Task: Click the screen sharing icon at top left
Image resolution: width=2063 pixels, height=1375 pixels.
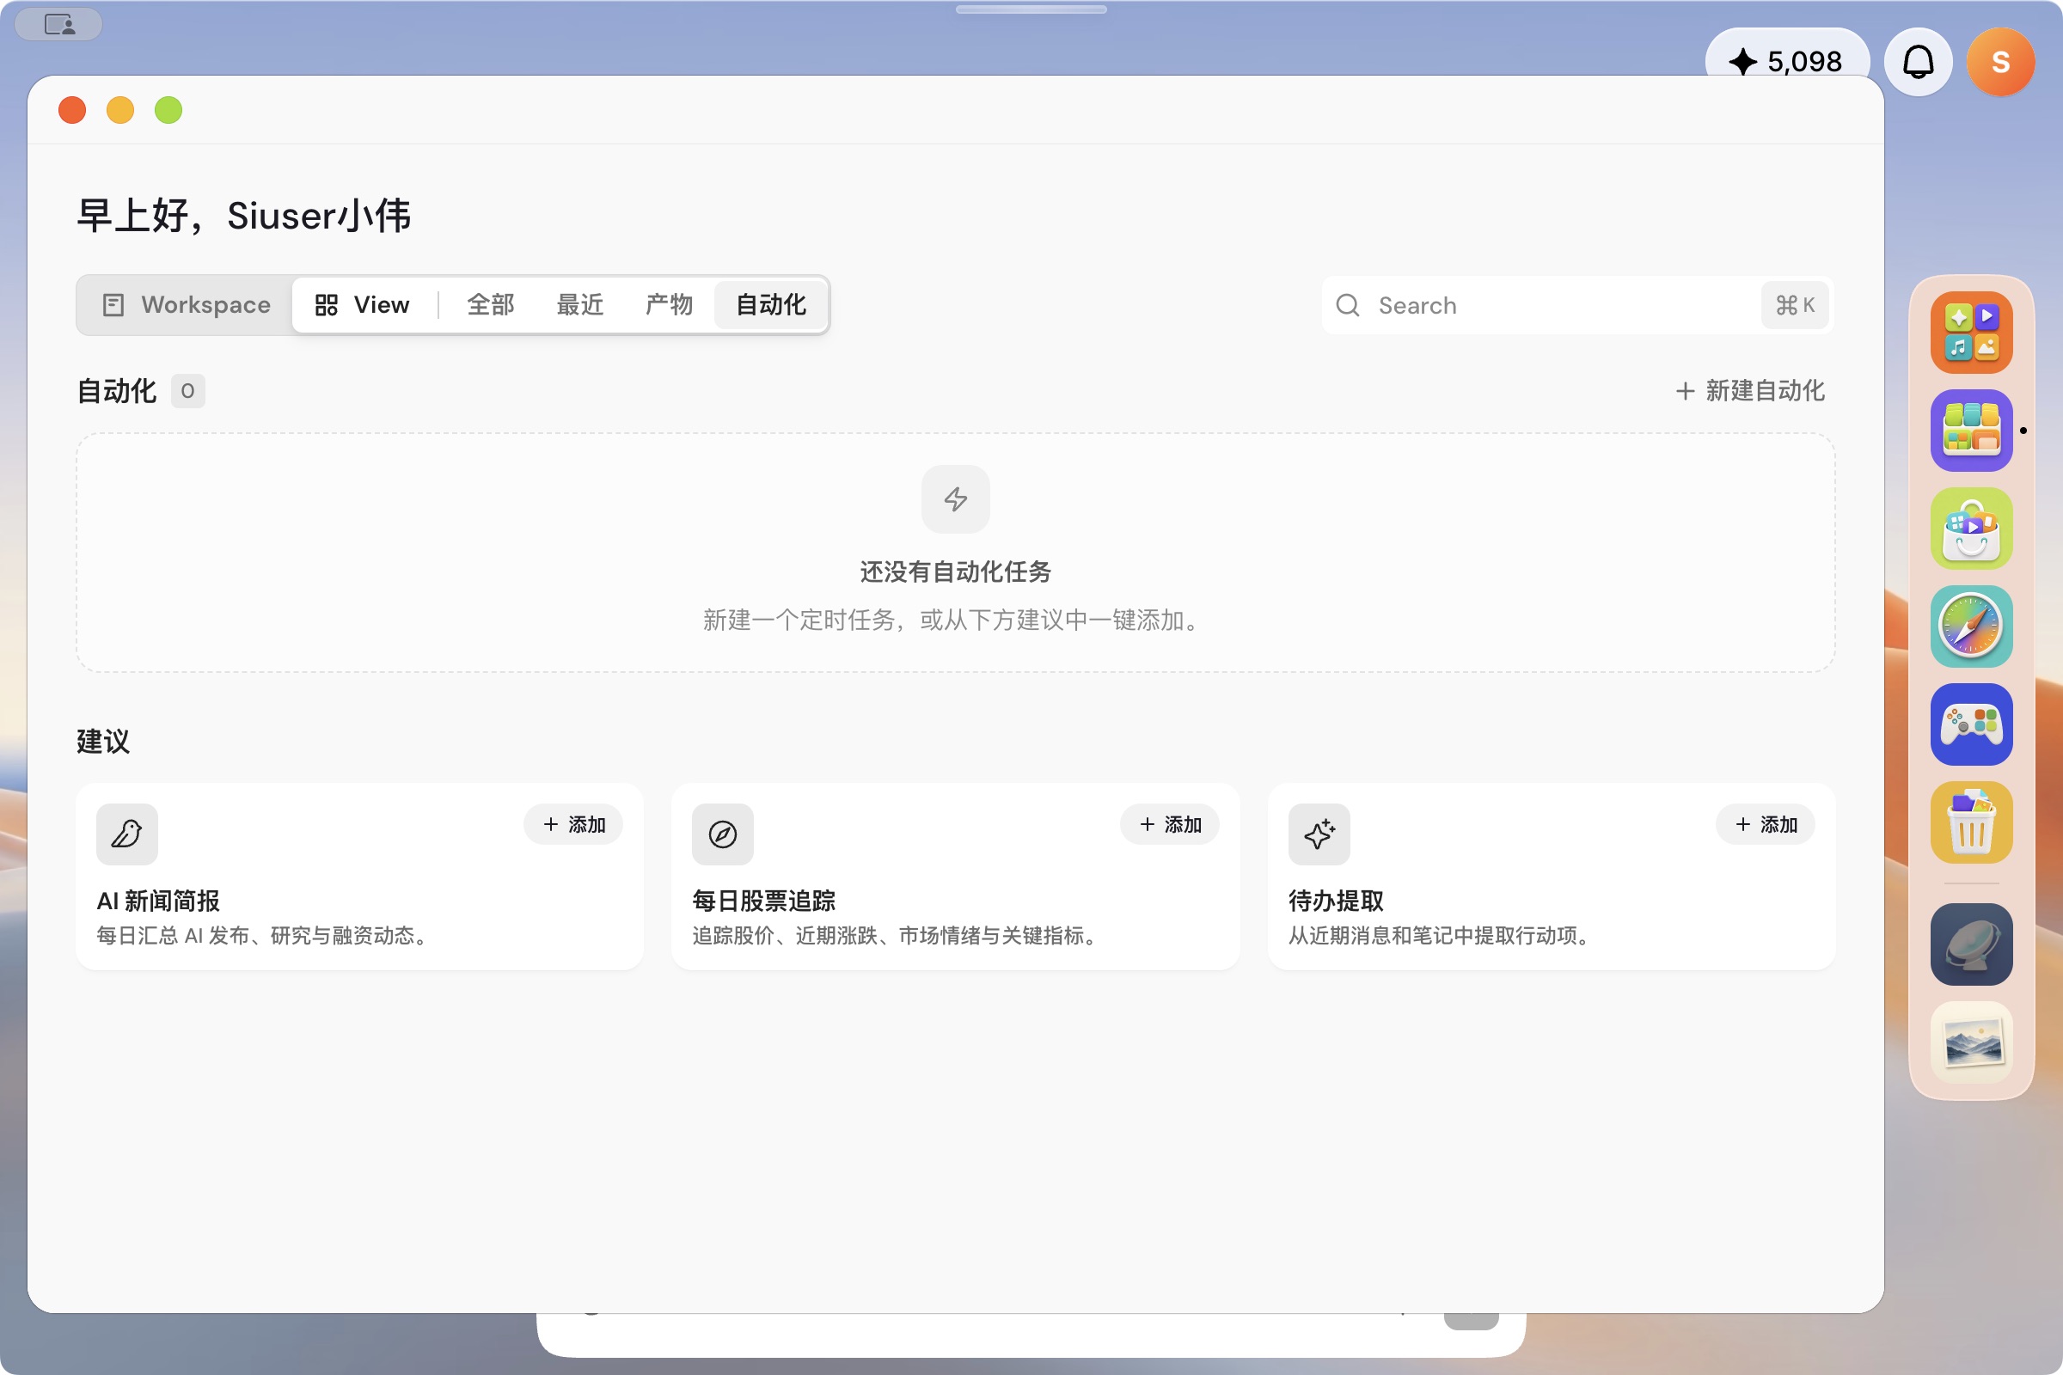Action: [59, 25]
